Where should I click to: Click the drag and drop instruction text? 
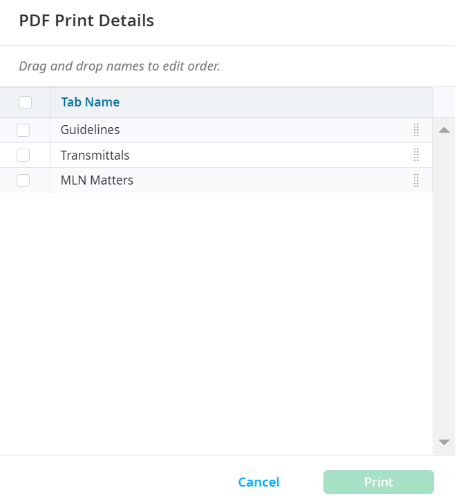click(119, 67)
